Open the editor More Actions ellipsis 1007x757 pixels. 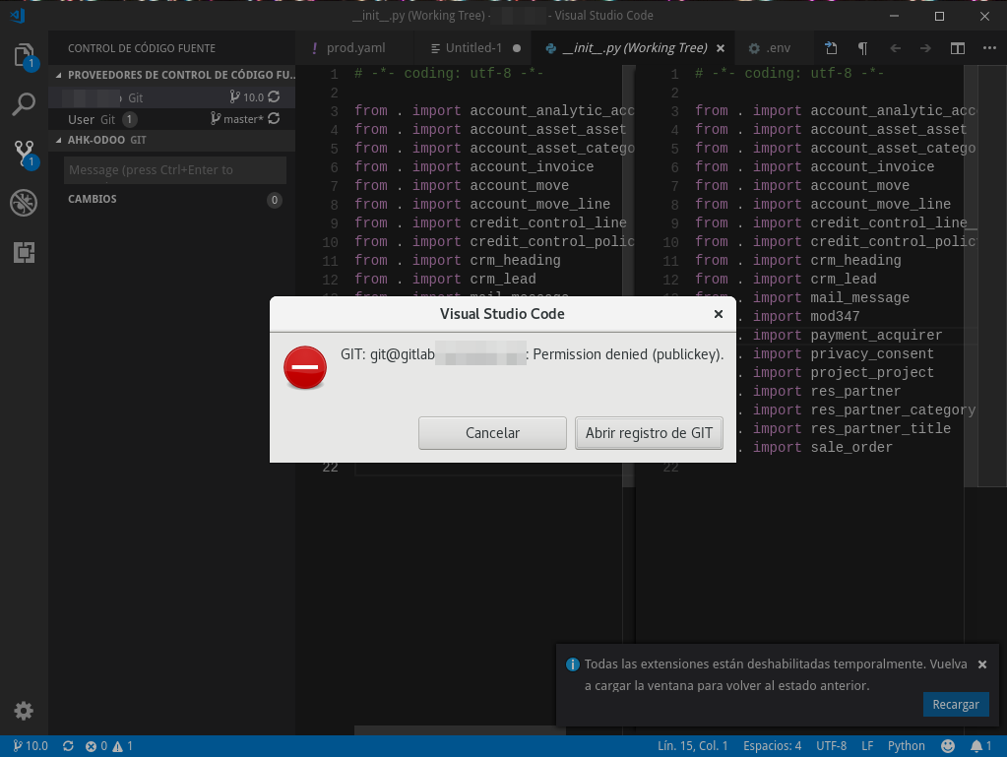click(989, 48)
